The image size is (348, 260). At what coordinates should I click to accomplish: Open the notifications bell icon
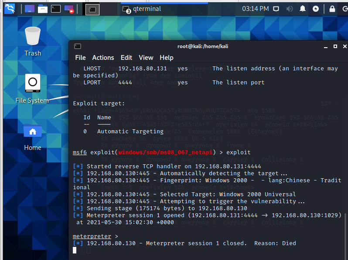303,9
